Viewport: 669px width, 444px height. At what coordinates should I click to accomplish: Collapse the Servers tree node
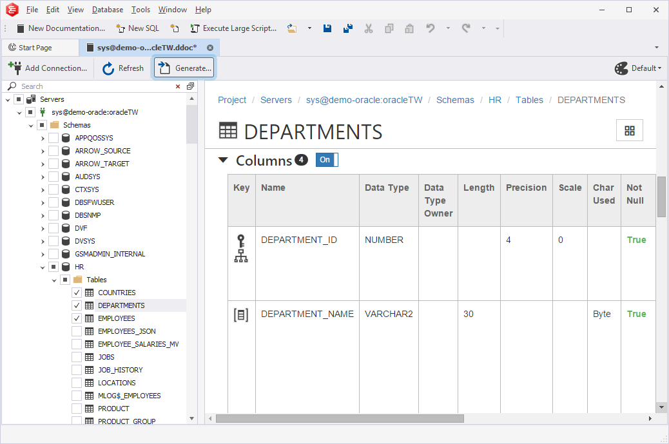coord(8,100)
